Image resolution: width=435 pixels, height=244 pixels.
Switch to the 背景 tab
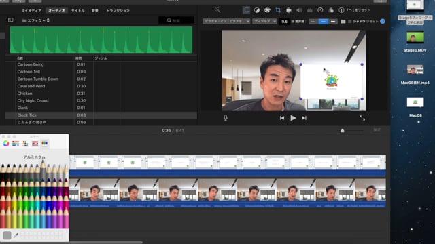(x=95, y=11)
